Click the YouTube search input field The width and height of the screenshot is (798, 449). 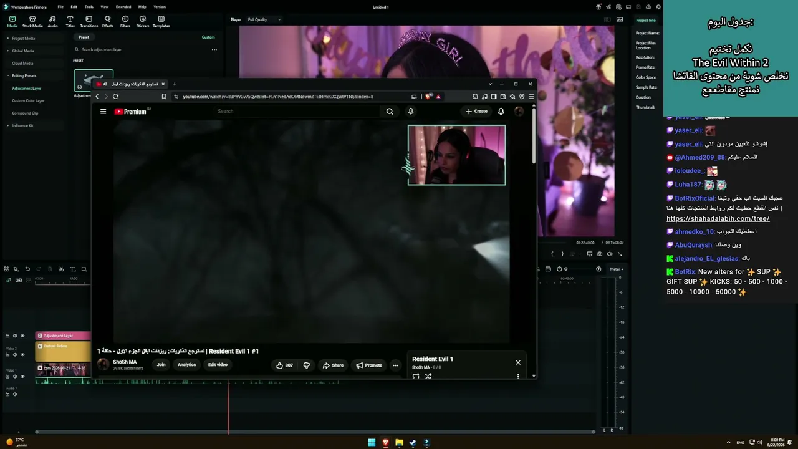coord(298,112)
